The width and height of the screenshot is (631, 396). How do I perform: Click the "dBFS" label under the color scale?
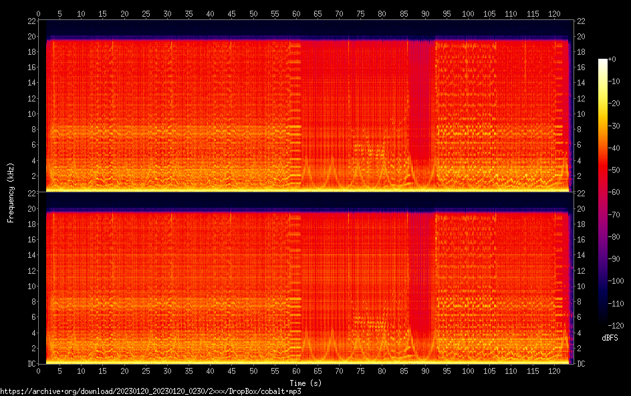pyautogui.click(x=610, y=338)
